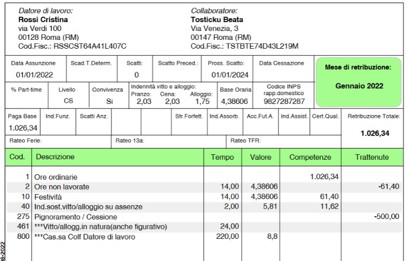Click the Trattenute column header

tap(372, 157)
